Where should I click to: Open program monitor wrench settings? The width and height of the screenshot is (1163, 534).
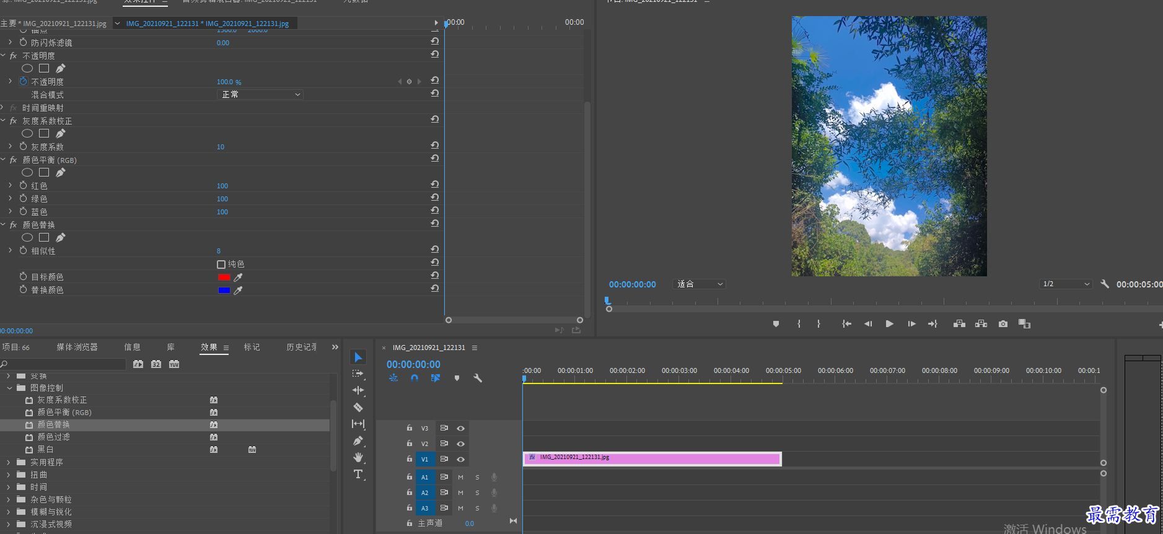click(x=1105, y=284)
